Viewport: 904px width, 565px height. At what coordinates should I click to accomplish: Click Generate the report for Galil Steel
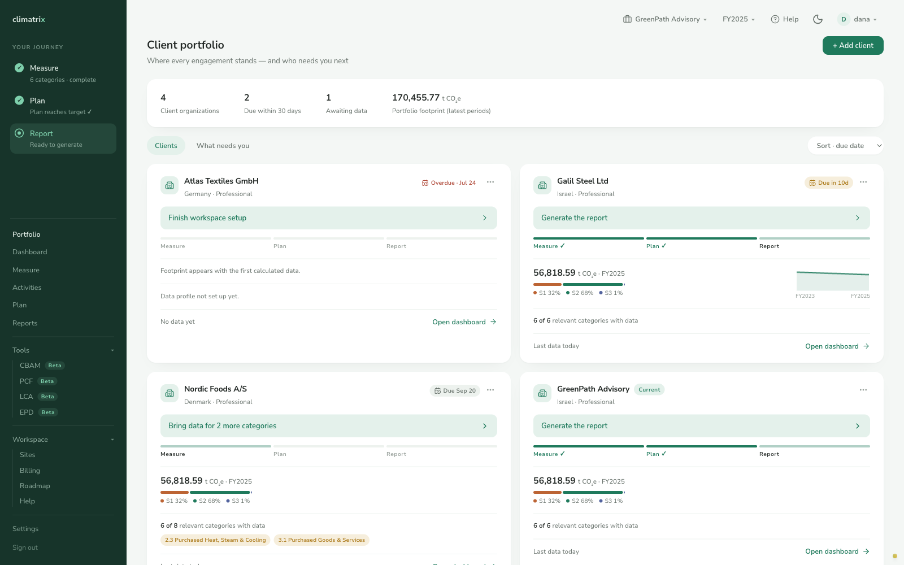pyautogui.click(x=702, y=218)
